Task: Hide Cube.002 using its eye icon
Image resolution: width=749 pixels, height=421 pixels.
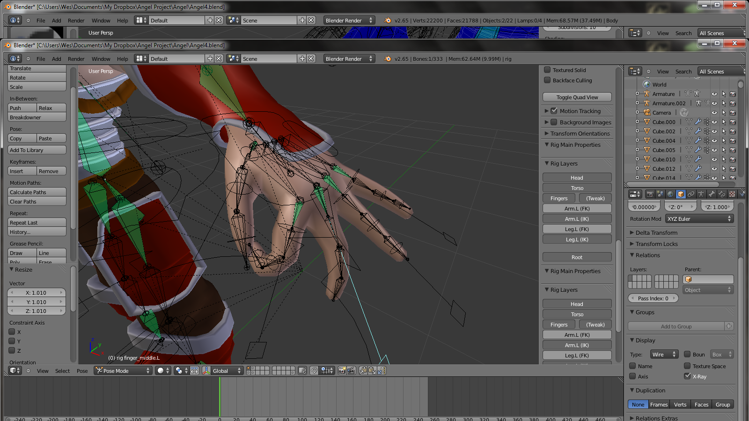Action: [714, 131]
